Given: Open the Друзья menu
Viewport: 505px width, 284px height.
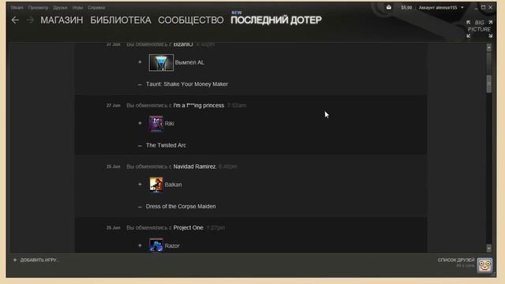Looking at the screenshot, I should click(x=60, y=7).
